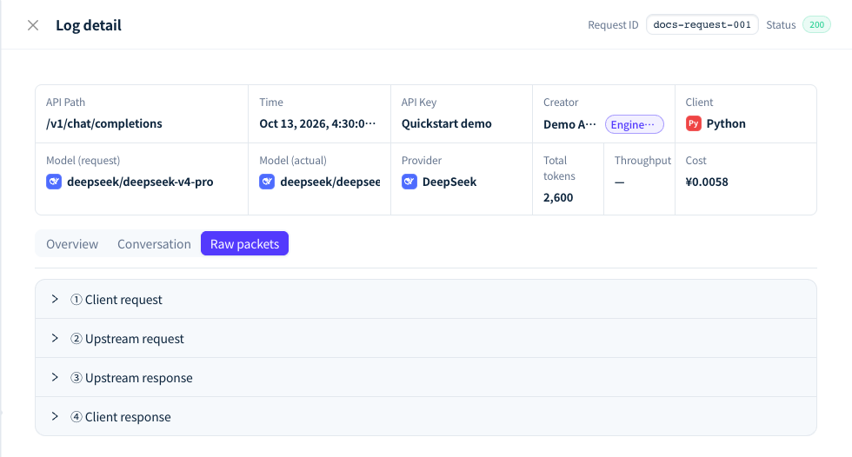Viewport: 852px width, 457px height.
Task: Click the ③ Upstream response row label
Action: (131, 378)
